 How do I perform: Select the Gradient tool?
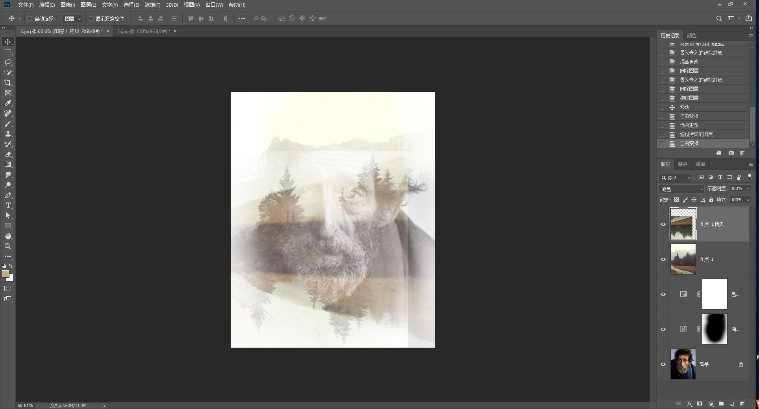point(8,164)
